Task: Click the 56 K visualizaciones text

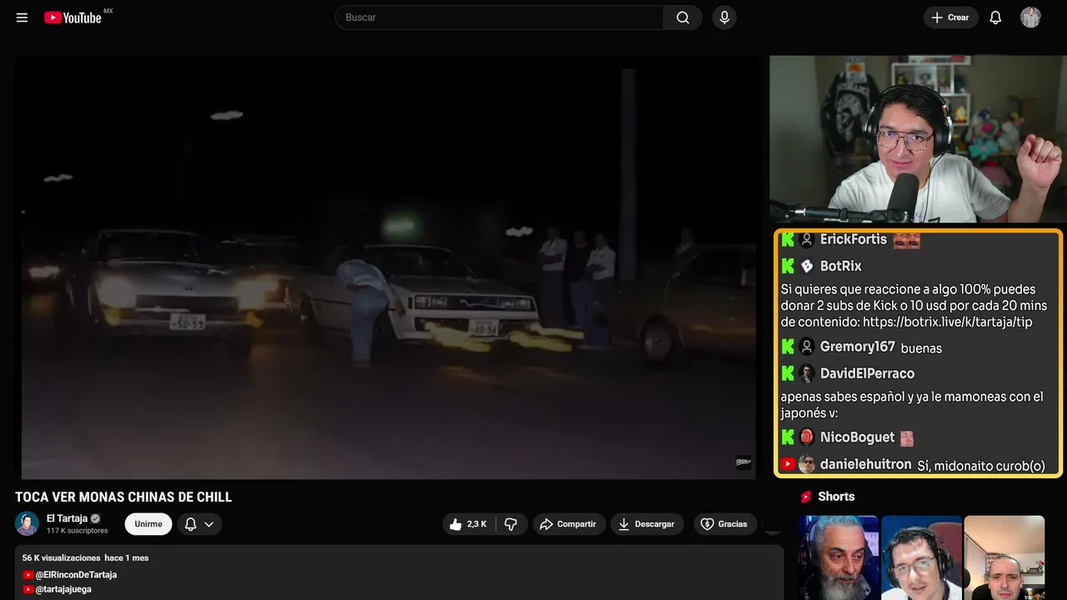Action: [x=61, y=557]
